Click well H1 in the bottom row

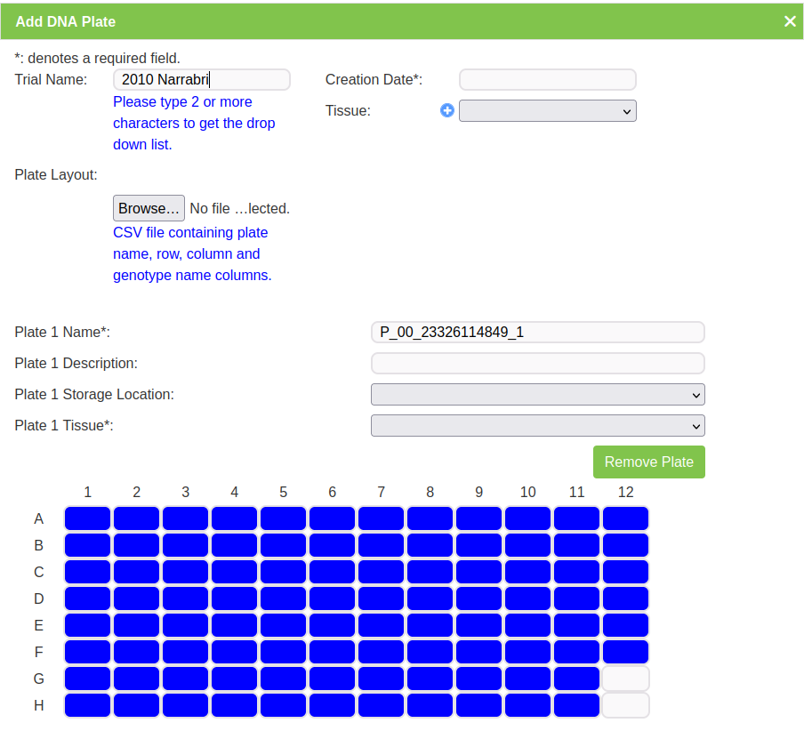[87, 705]
